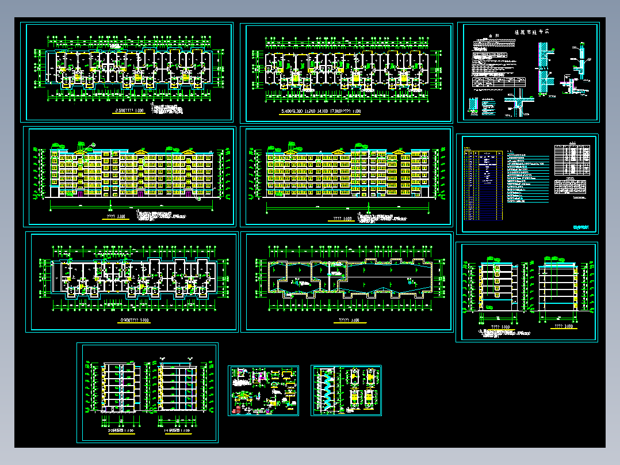Click the 2-2 section building drawing
620x465 pixels.
pos(121,387)
